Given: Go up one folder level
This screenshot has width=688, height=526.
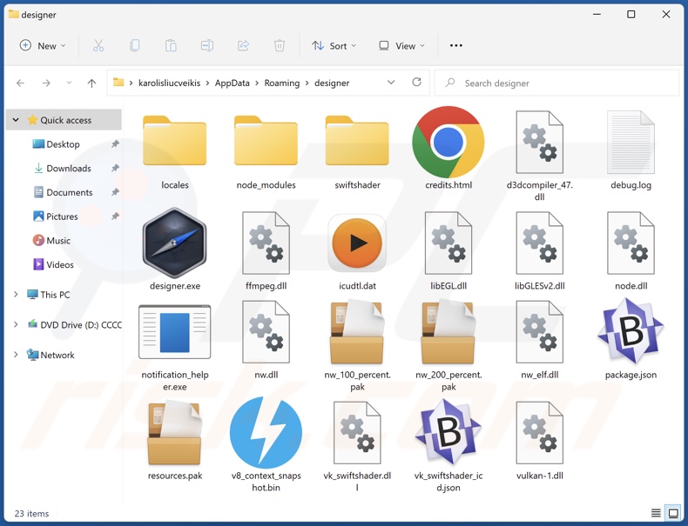Looking at the screenshot, I should click(x=91, y=83).
